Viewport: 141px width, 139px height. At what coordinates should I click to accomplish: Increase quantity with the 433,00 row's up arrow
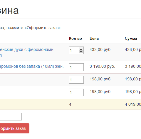point(81,49)
